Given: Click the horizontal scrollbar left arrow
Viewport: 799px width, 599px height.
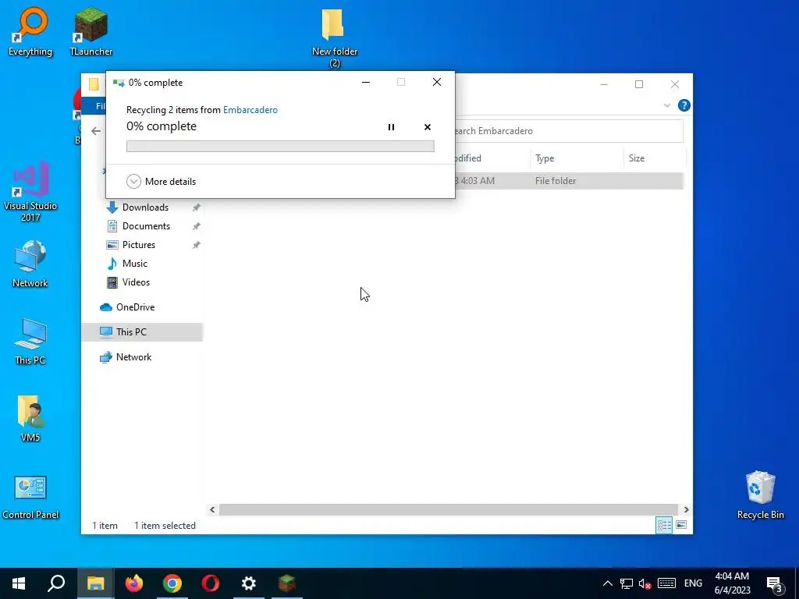Looking at the screenshot, I should click(212, 509).
